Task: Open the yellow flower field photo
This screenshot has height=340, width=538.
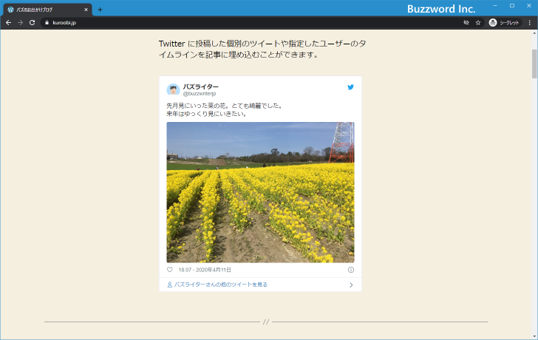Action: tap(260, 192)
